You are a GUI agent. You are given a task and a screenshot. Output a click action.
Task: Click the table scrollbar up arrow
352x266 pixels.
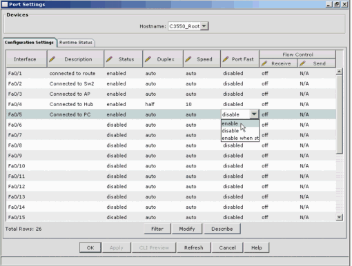pos(339,72)
